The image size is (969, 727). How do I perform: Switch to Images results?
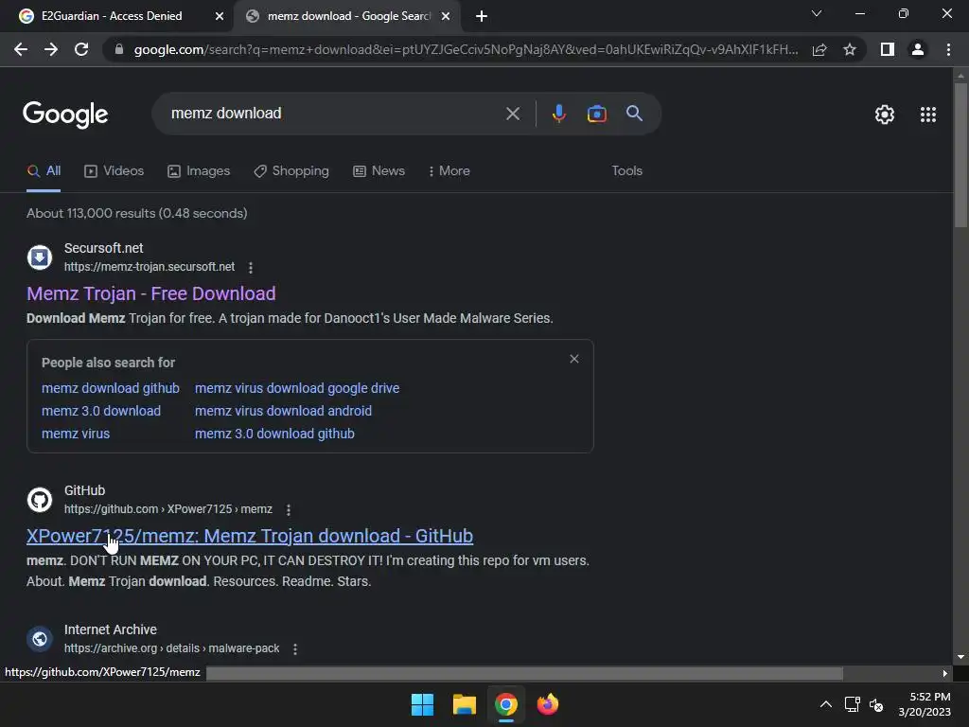[199, 171]
